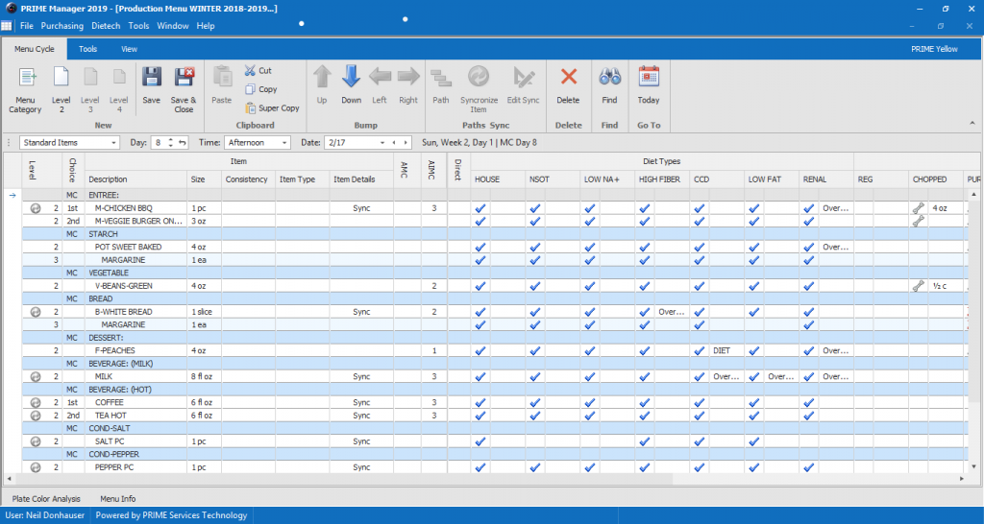Open the Purchasing menu
Screen dimensions: 984x524
click(62, 26)
